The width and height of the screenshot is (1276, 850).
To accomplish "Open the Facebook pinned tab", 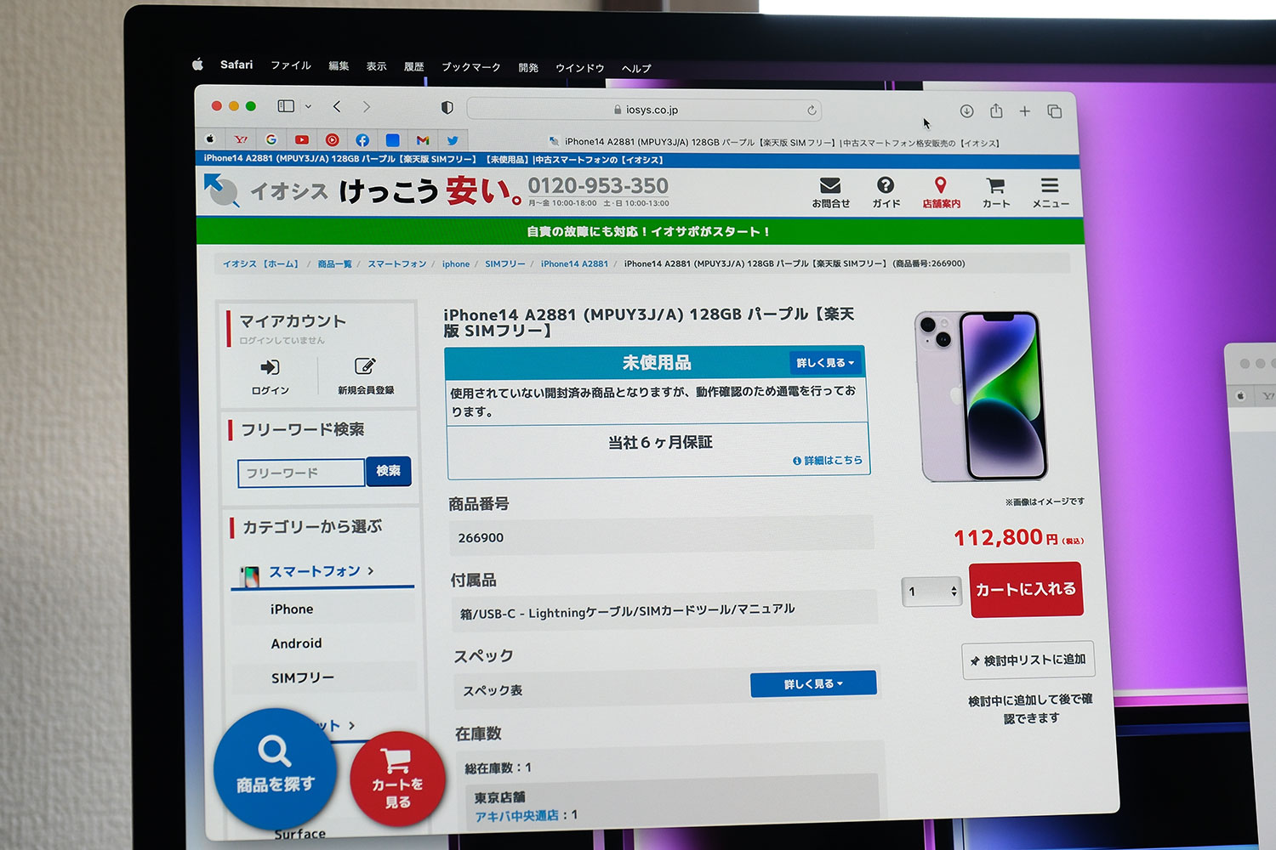I will (x=362, y=140).
